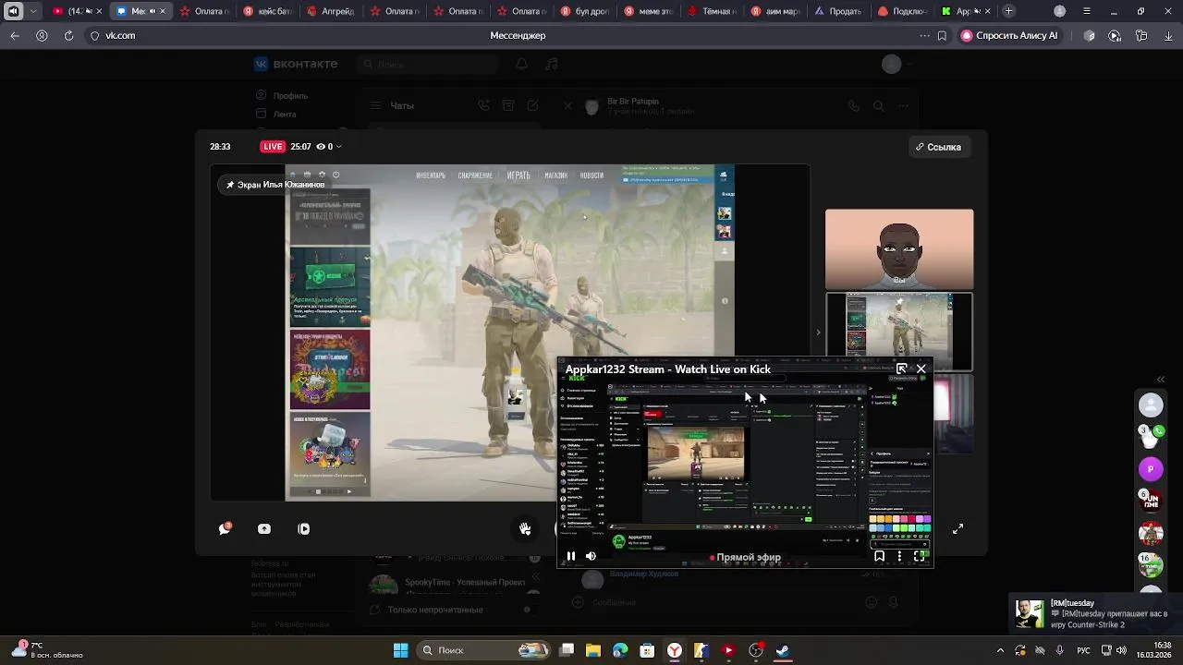Expand tab list dropdown arrow at top-left
Image resolution: width=1183 pixels, height=665 pixels.
(34, 11)
